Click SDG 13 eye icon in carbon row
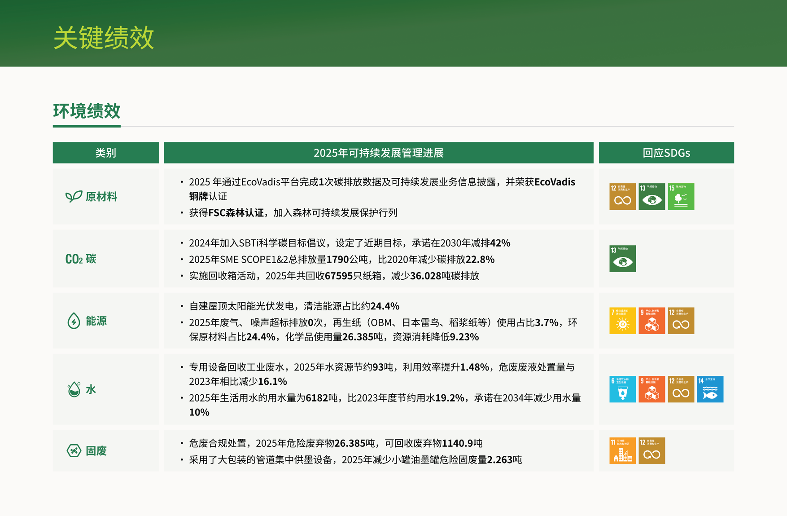 coord(622,259)
